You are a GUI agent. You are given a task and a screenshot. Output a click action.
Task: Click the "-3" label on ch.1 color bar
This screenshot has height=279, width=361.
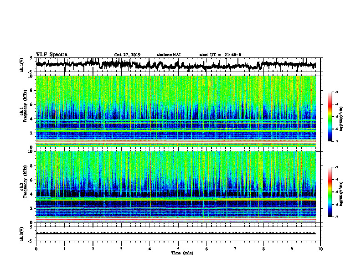coord(336,92)
